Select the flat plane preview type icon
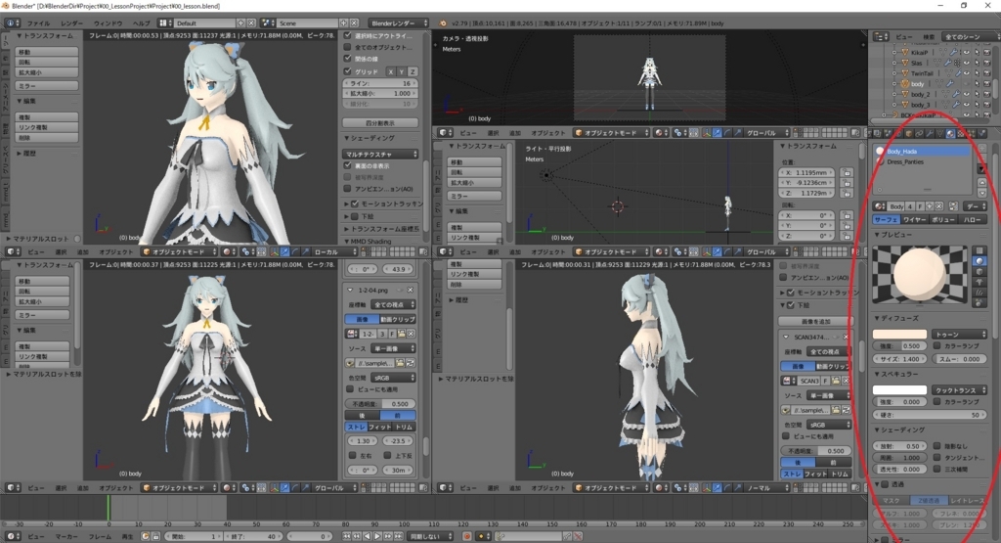1001x543 pixels. tap(979, 251)
